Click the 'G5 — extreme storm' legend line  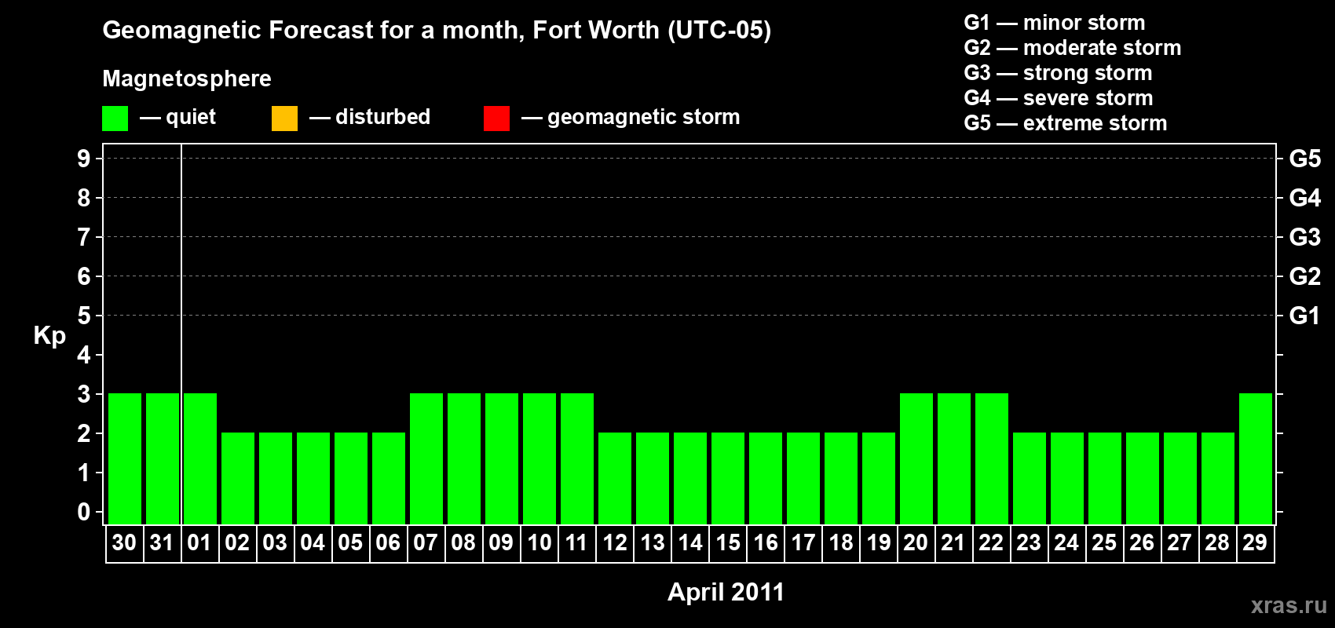[1065, 123]
